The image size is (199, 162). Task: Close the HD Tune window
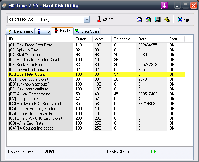tap(193, 6)
